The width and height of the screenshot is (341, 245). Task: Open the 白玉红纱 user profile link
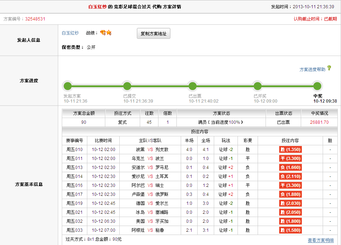click(70, 33)
